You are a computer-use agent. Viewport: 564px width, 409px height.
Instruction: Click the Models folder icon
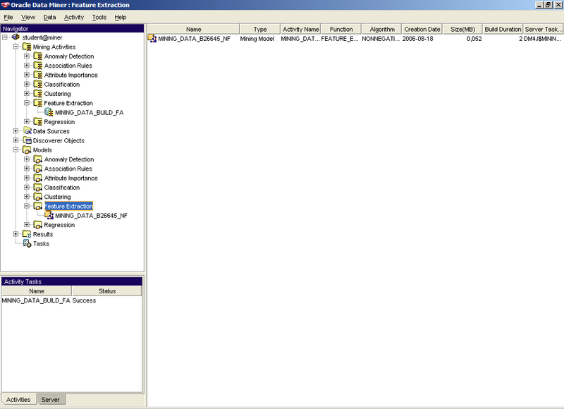[x=27, y=149]
